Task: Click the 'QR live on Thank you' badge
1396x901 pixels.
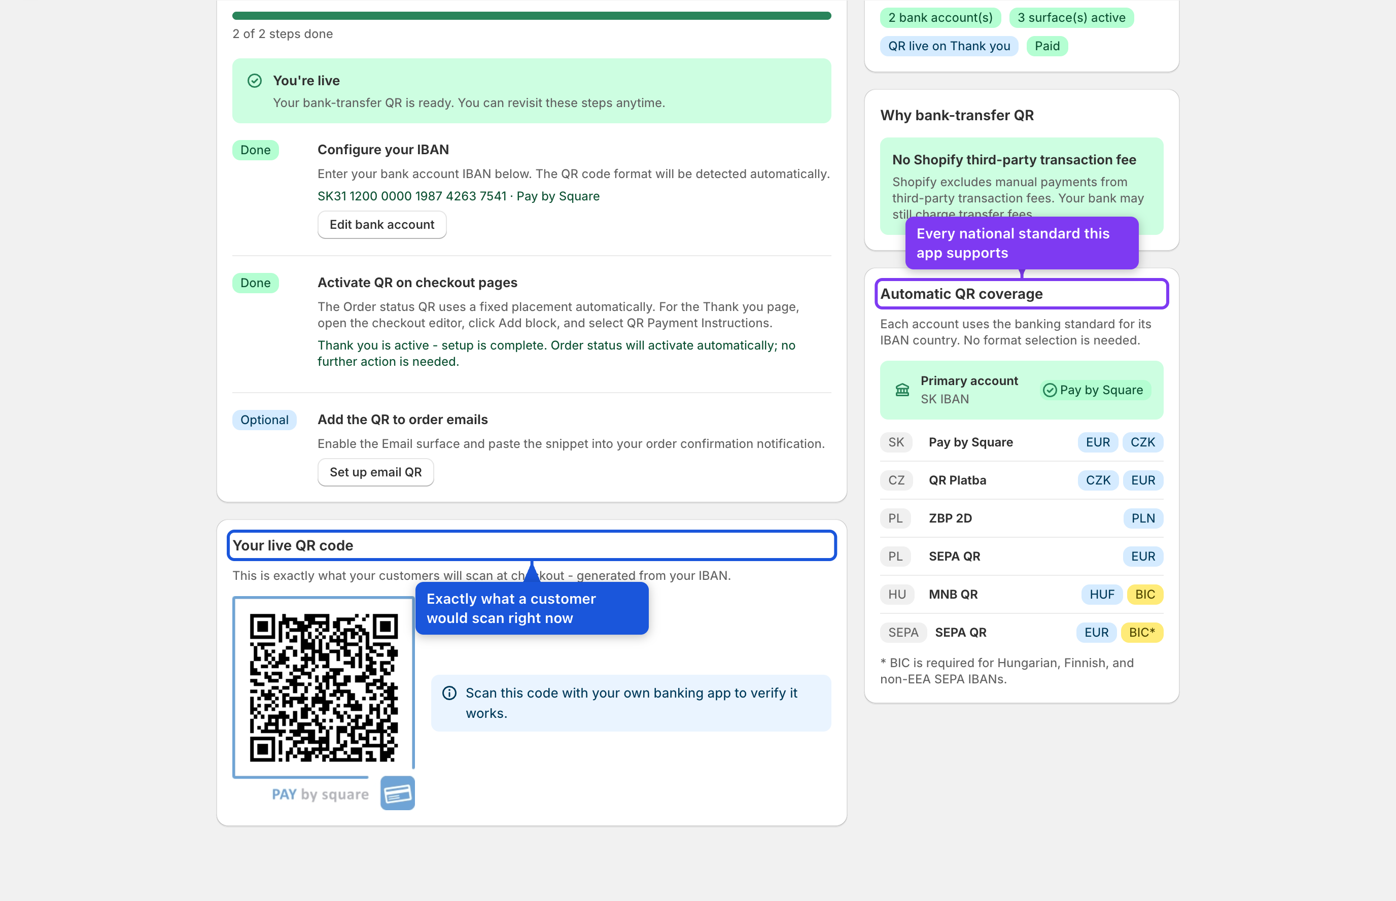Action: pos(949,46)
